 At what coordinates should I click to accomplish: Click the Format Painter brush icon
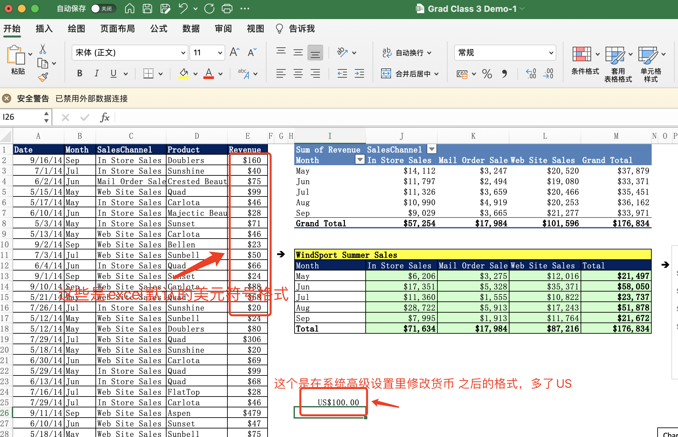tap(43, 78)
